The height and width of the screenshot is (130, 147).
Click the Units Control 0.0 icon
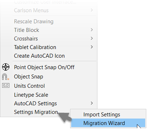point(6,86)
